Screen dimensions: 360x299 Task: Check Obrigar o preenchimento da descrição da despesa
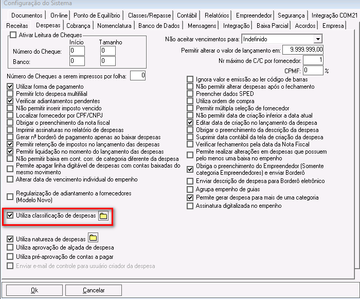coord(190,130)
